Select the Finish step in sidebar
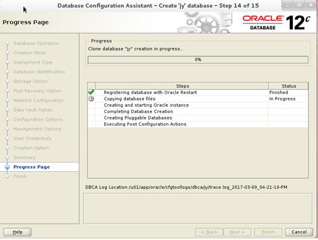This screenshot has width=318, height=240. pos(20,176)
